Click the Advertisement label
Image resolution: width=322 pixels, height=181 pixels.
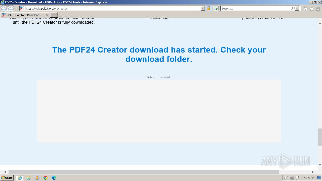tap(159, 77)
